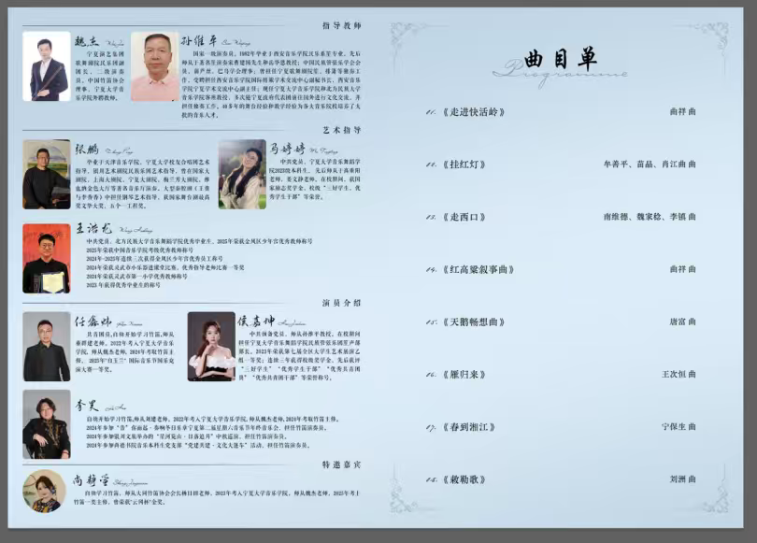Click the 特邀嘉宾 section heading

point(341,464)
